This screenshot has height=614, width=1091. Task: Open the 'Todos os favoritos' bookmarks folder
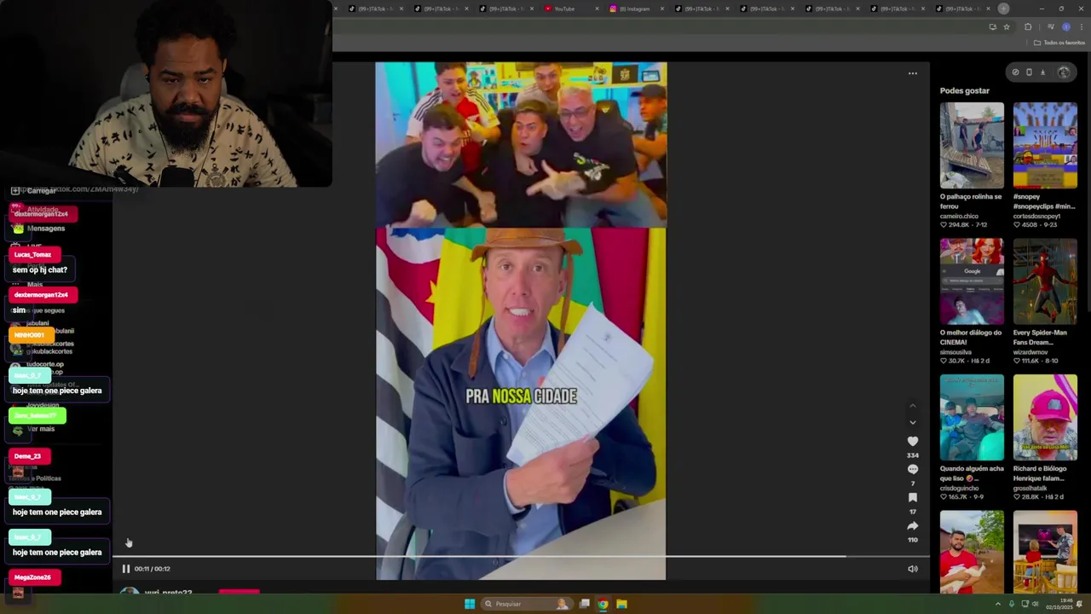point(1059,43)
